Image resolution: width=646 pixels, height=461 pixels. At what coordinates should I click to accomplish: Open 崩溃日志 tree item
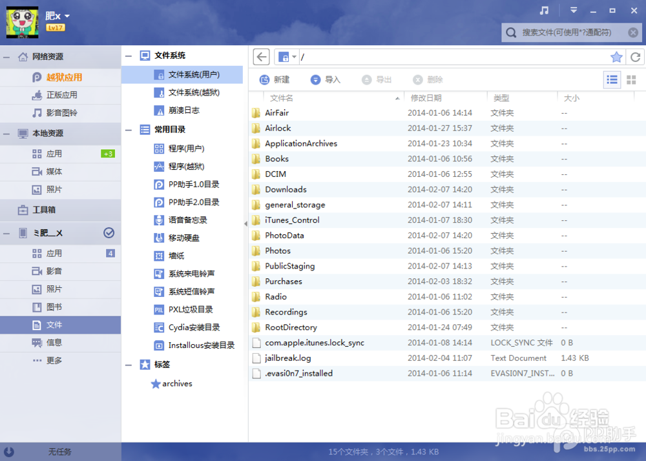182,110
